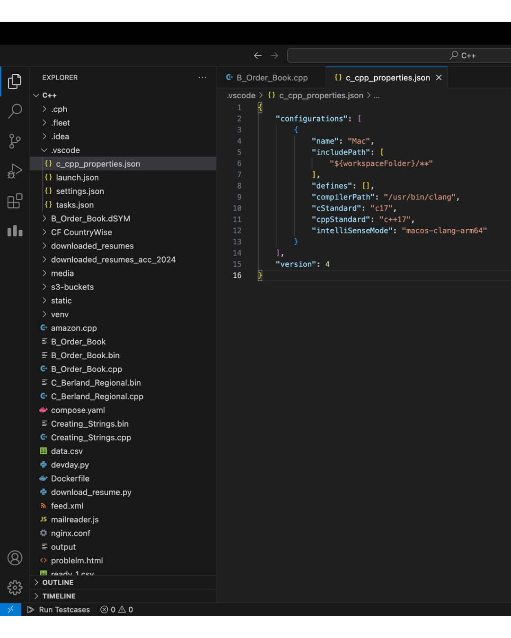This screenshot has height=638, width=511.
Task: Open the Run and Debug view
Action: coord(15,171)
